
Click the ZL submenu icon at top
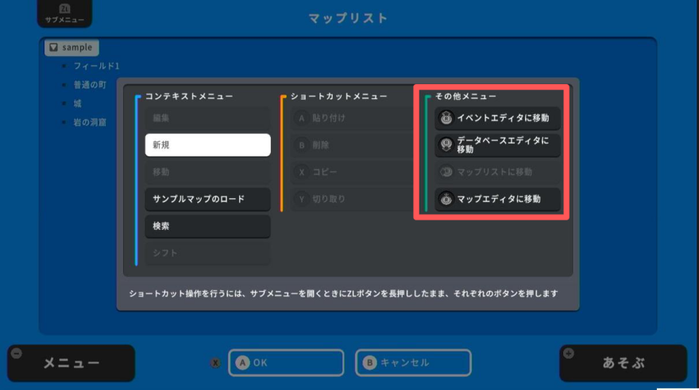[64, 9]
